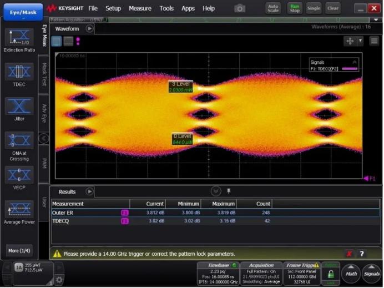The image size is (384, 288).
Task: Select the OMA at Crossing measurement
Action: point(19,141)
